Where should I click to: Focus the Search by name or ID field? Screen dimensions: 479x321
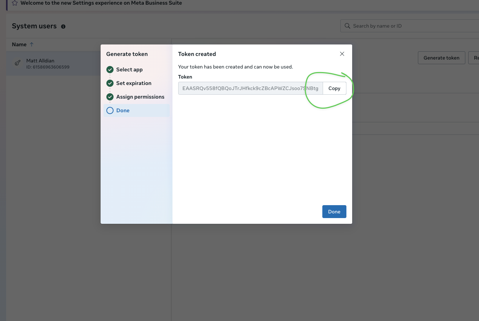(x=413, y=26)
